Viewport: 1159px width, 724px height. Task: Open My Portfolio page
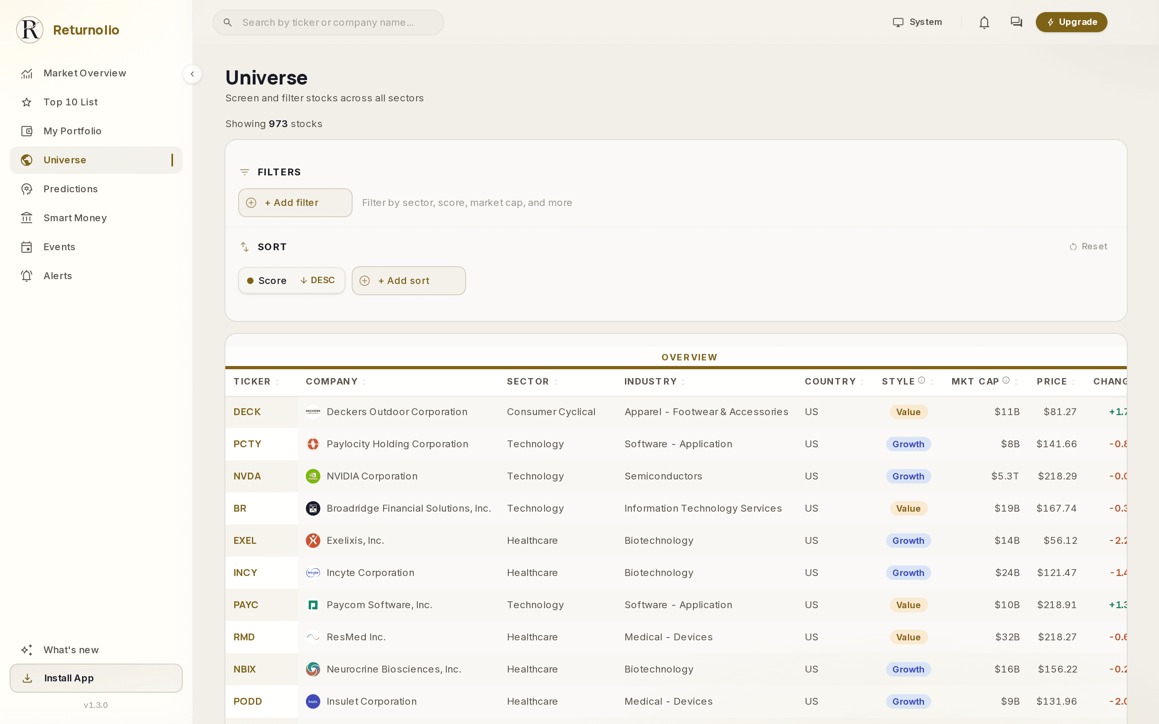(x=96, y=131)
